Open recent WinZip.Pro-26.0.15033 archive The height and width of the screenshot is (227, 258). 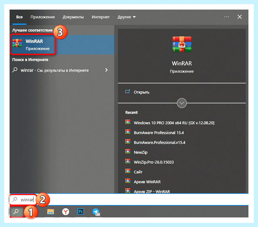(154, 162)
